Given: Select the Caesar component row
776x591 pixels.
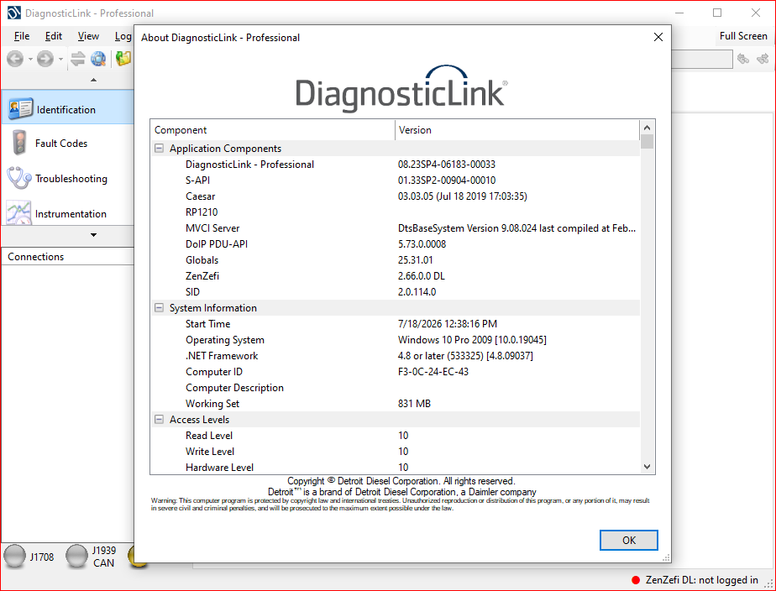Looking at the screenshot, I should (x=395, y=196).
